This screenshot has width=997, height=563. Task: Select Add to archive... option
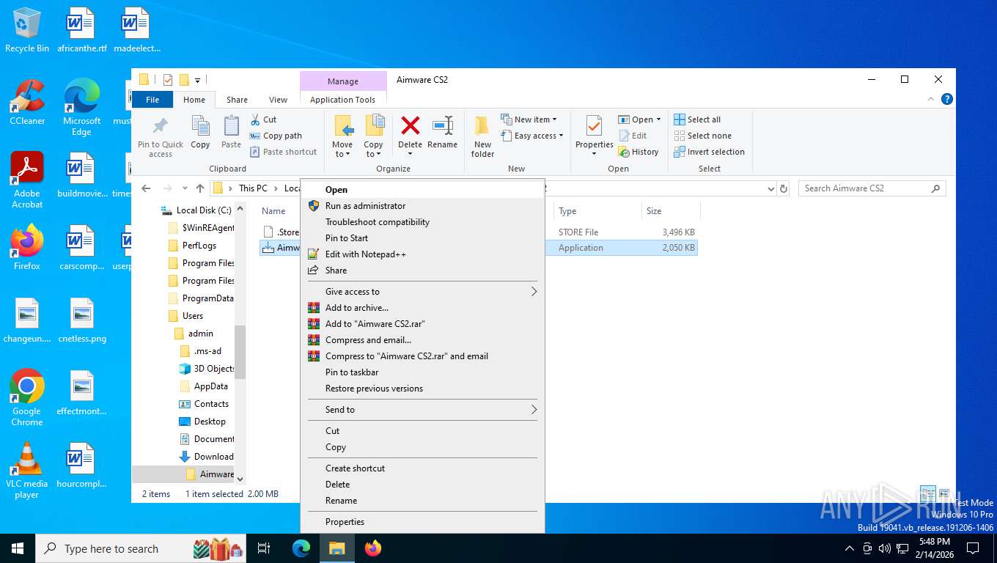pos(422,308)
